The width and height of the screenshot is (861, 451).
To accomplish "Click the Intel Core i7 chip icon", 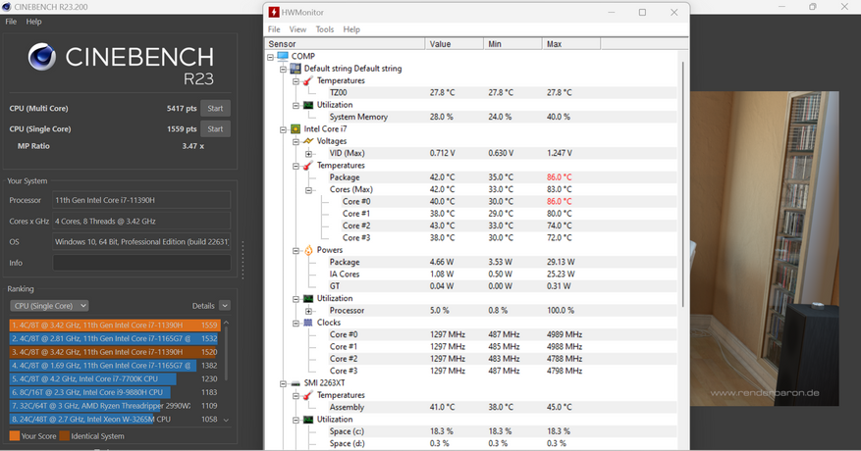I will pos(296,129).
